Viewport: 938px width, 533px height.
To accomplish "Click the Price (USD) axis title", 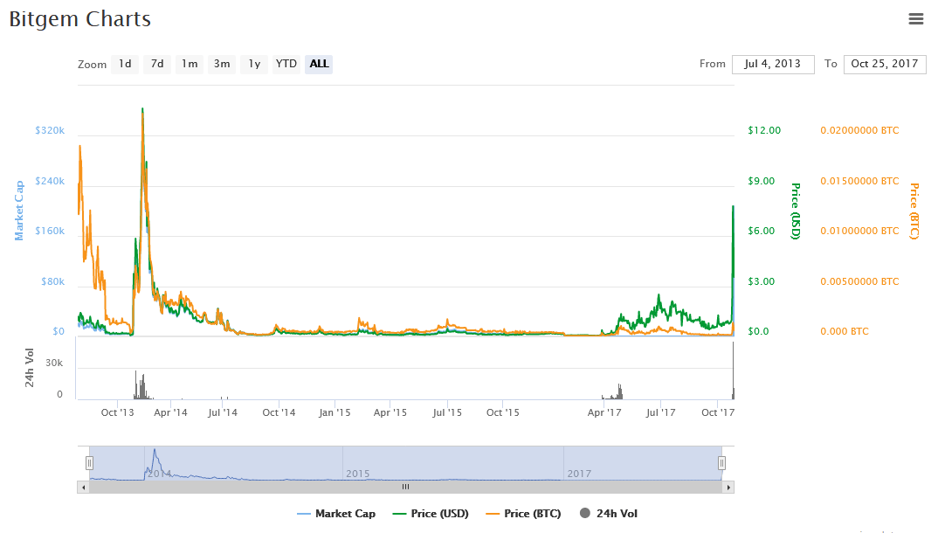I will click(796, 211).
